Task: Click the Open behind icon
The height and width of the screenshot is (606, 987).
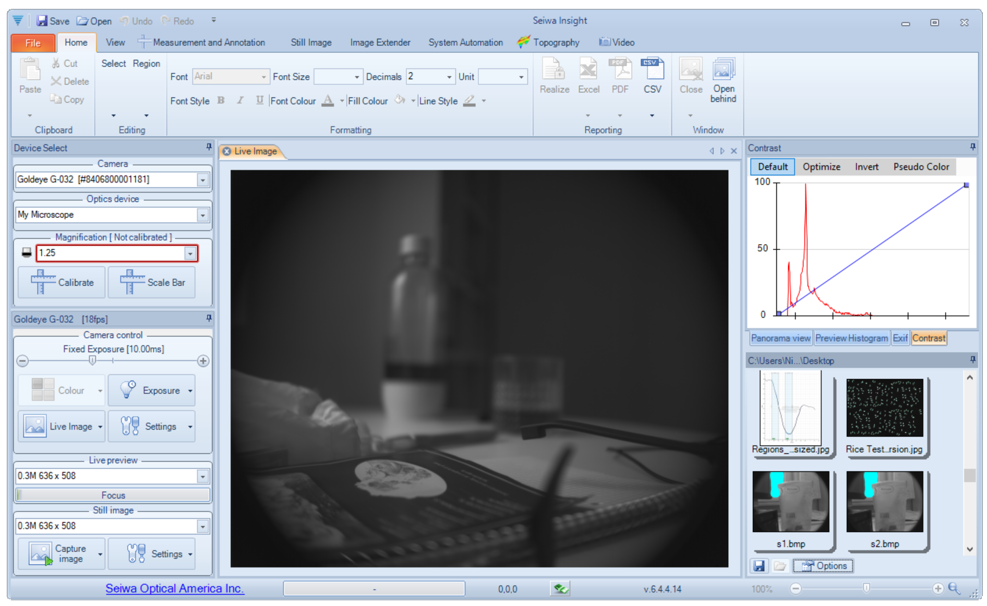Action: (724, 70)
